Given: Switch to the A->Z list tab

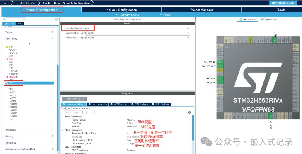Looking at the screenshot, I should click(x=20, y=23).
